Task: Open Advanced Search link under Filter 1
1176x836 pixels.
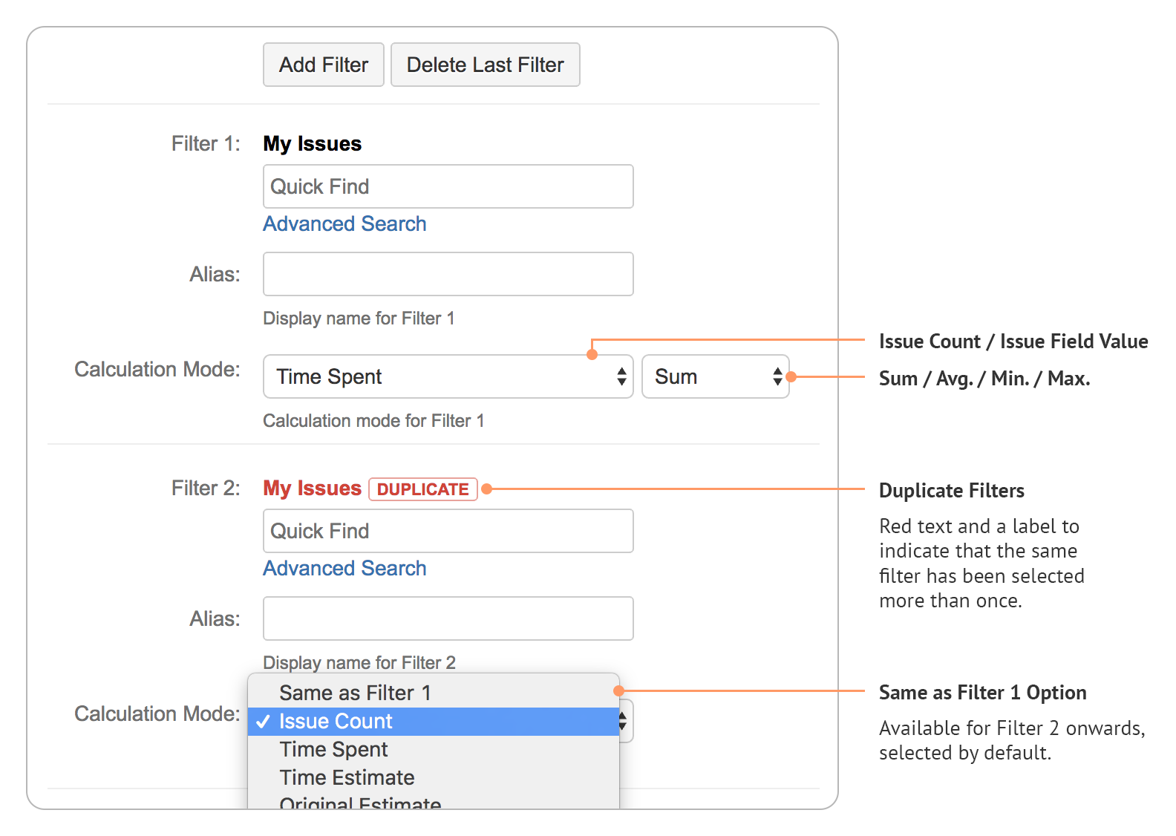Action: (x=344, y=224)
